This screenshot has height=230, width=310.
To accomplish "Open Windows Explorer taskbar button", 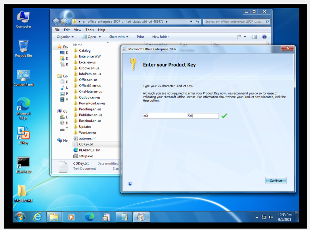I will tap(54, 217).
